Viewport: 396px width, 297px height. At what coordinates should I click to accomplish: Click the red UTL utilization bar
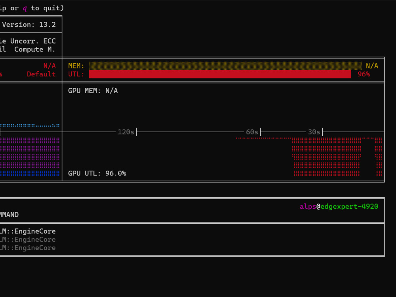(220, 74)
